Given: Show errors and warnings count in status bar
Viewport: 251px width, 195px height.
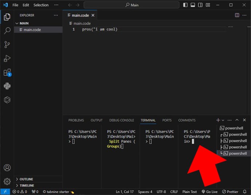Looking at the screenshot, I should click(20, 192).
